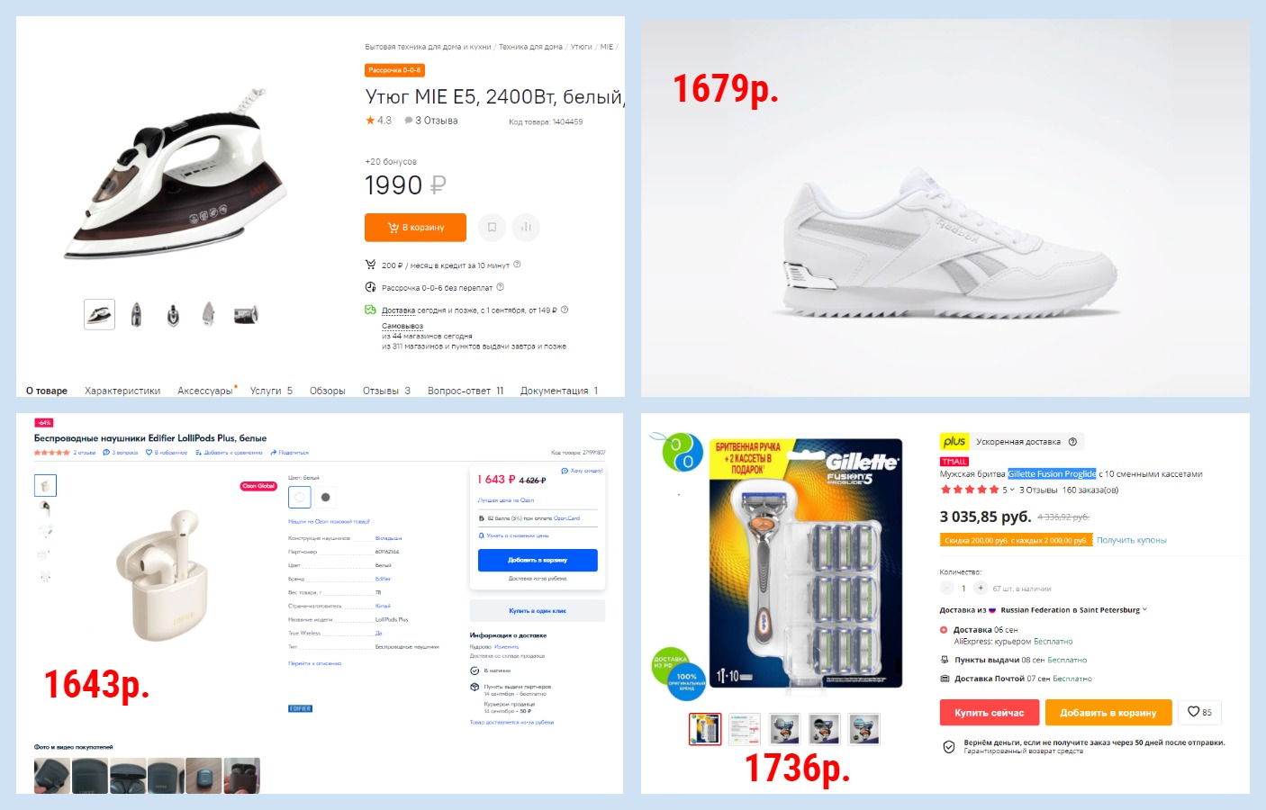
Task: Click the orange В корзину button
Action: pyautogui.click(x=415, y=228)
